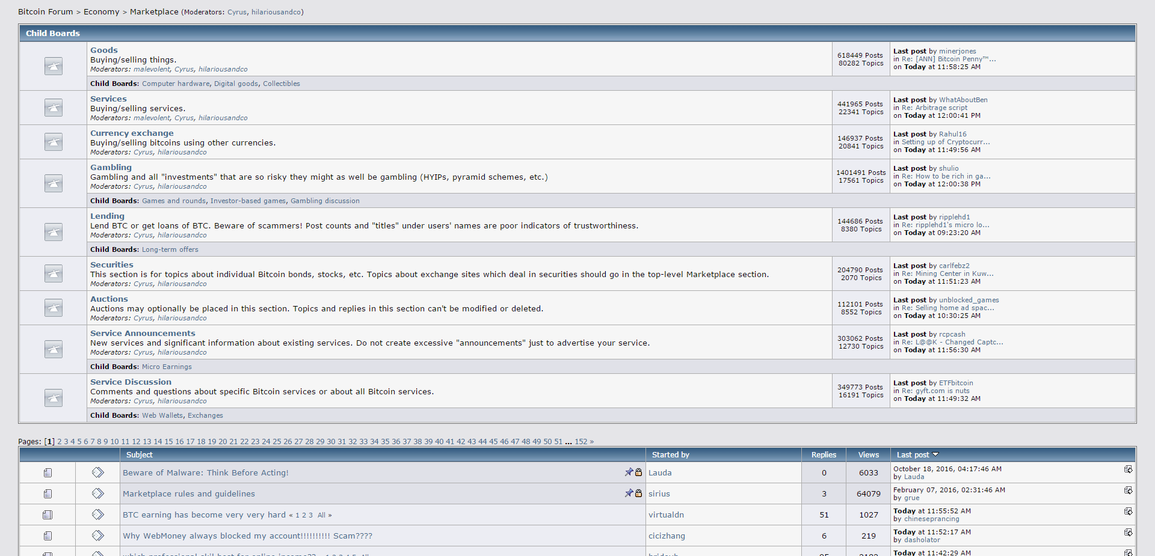Viewport: 1155px width, 556px height.
Task: Open Beware of Malware: Think Before Acting topic
Action: pos(206,473)
